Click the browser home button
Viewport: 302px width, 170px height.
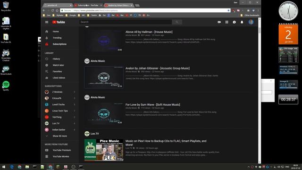pos(57,10)
